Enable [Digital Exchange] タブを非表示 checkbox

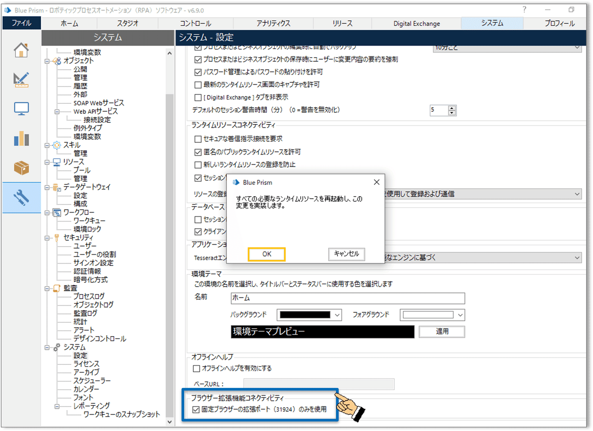pyautogui.click(x=198, y=97)
